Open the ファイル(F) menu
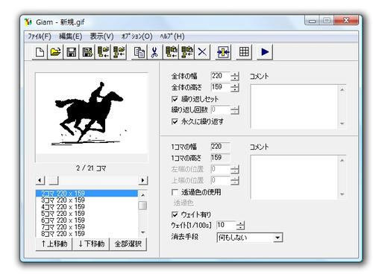 [40, 36]
